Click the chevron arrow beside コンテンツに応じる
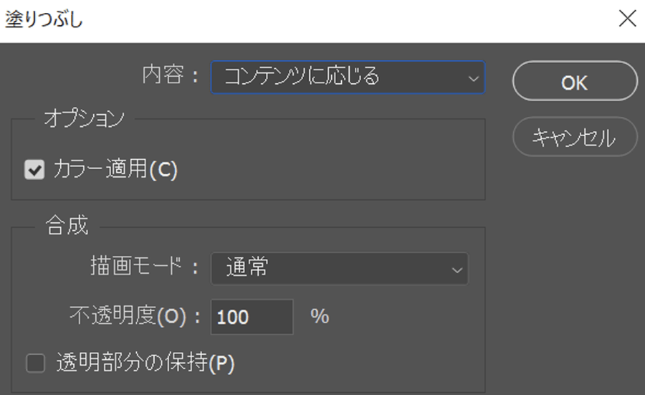The height and width of the screenshot is (395, 645). click(472, 77)
